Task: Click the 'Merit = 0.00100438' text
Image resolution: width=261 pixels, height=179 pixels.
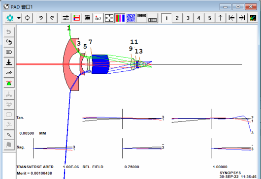Action: (x=34, y=173)
